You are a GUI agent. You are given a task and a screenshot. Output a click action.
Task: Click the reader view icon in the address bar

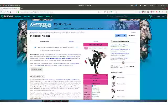[99, 12]
